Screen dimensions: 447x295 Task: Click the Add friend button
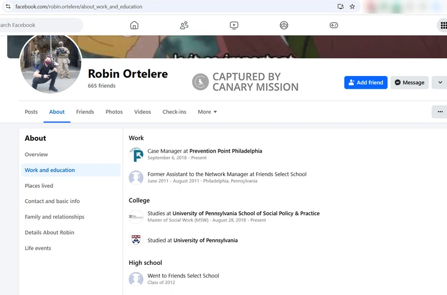click(x=366, y=82)
